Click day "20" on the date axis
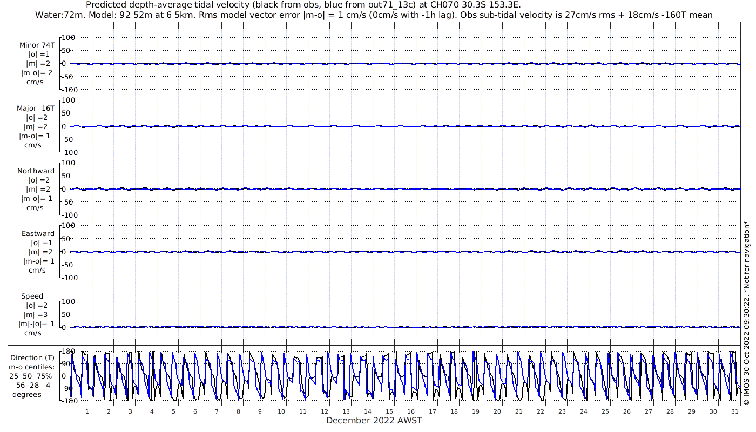756x432 pixels. [x=497, y=411]
